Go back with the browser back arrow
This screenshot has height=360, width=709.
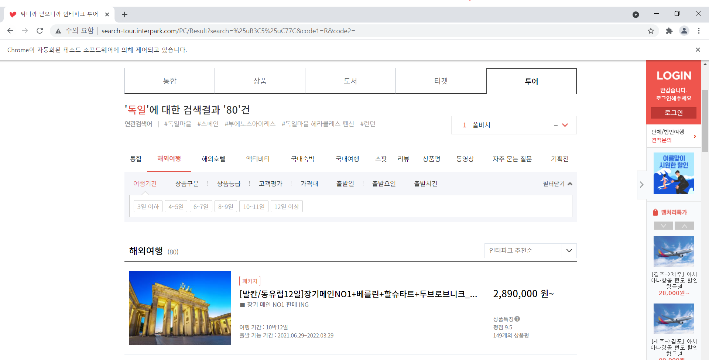pos(10,31)
